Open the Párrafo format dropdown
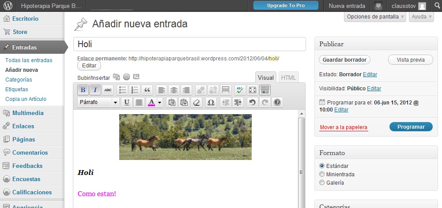 point(98,102)
